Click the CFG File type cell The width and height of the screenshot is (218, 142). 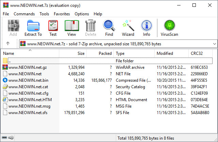coord(123,93)
